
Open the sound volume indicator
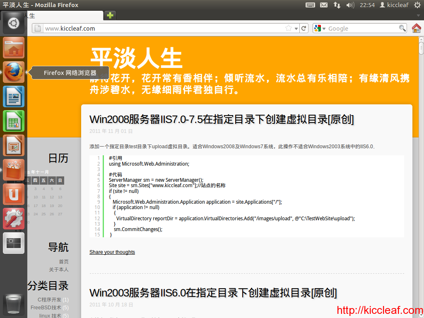350,5
